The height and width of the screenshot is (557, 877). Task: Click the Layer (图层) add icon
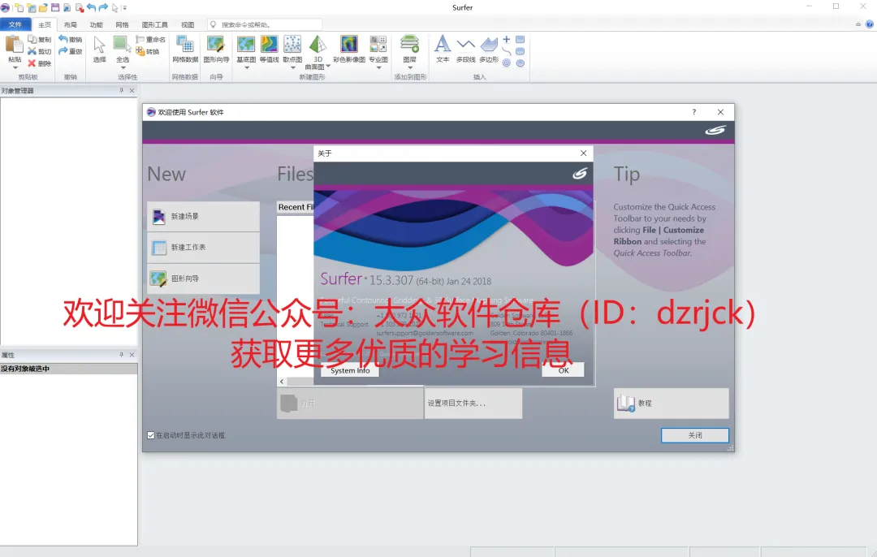[x=410, y=44]
